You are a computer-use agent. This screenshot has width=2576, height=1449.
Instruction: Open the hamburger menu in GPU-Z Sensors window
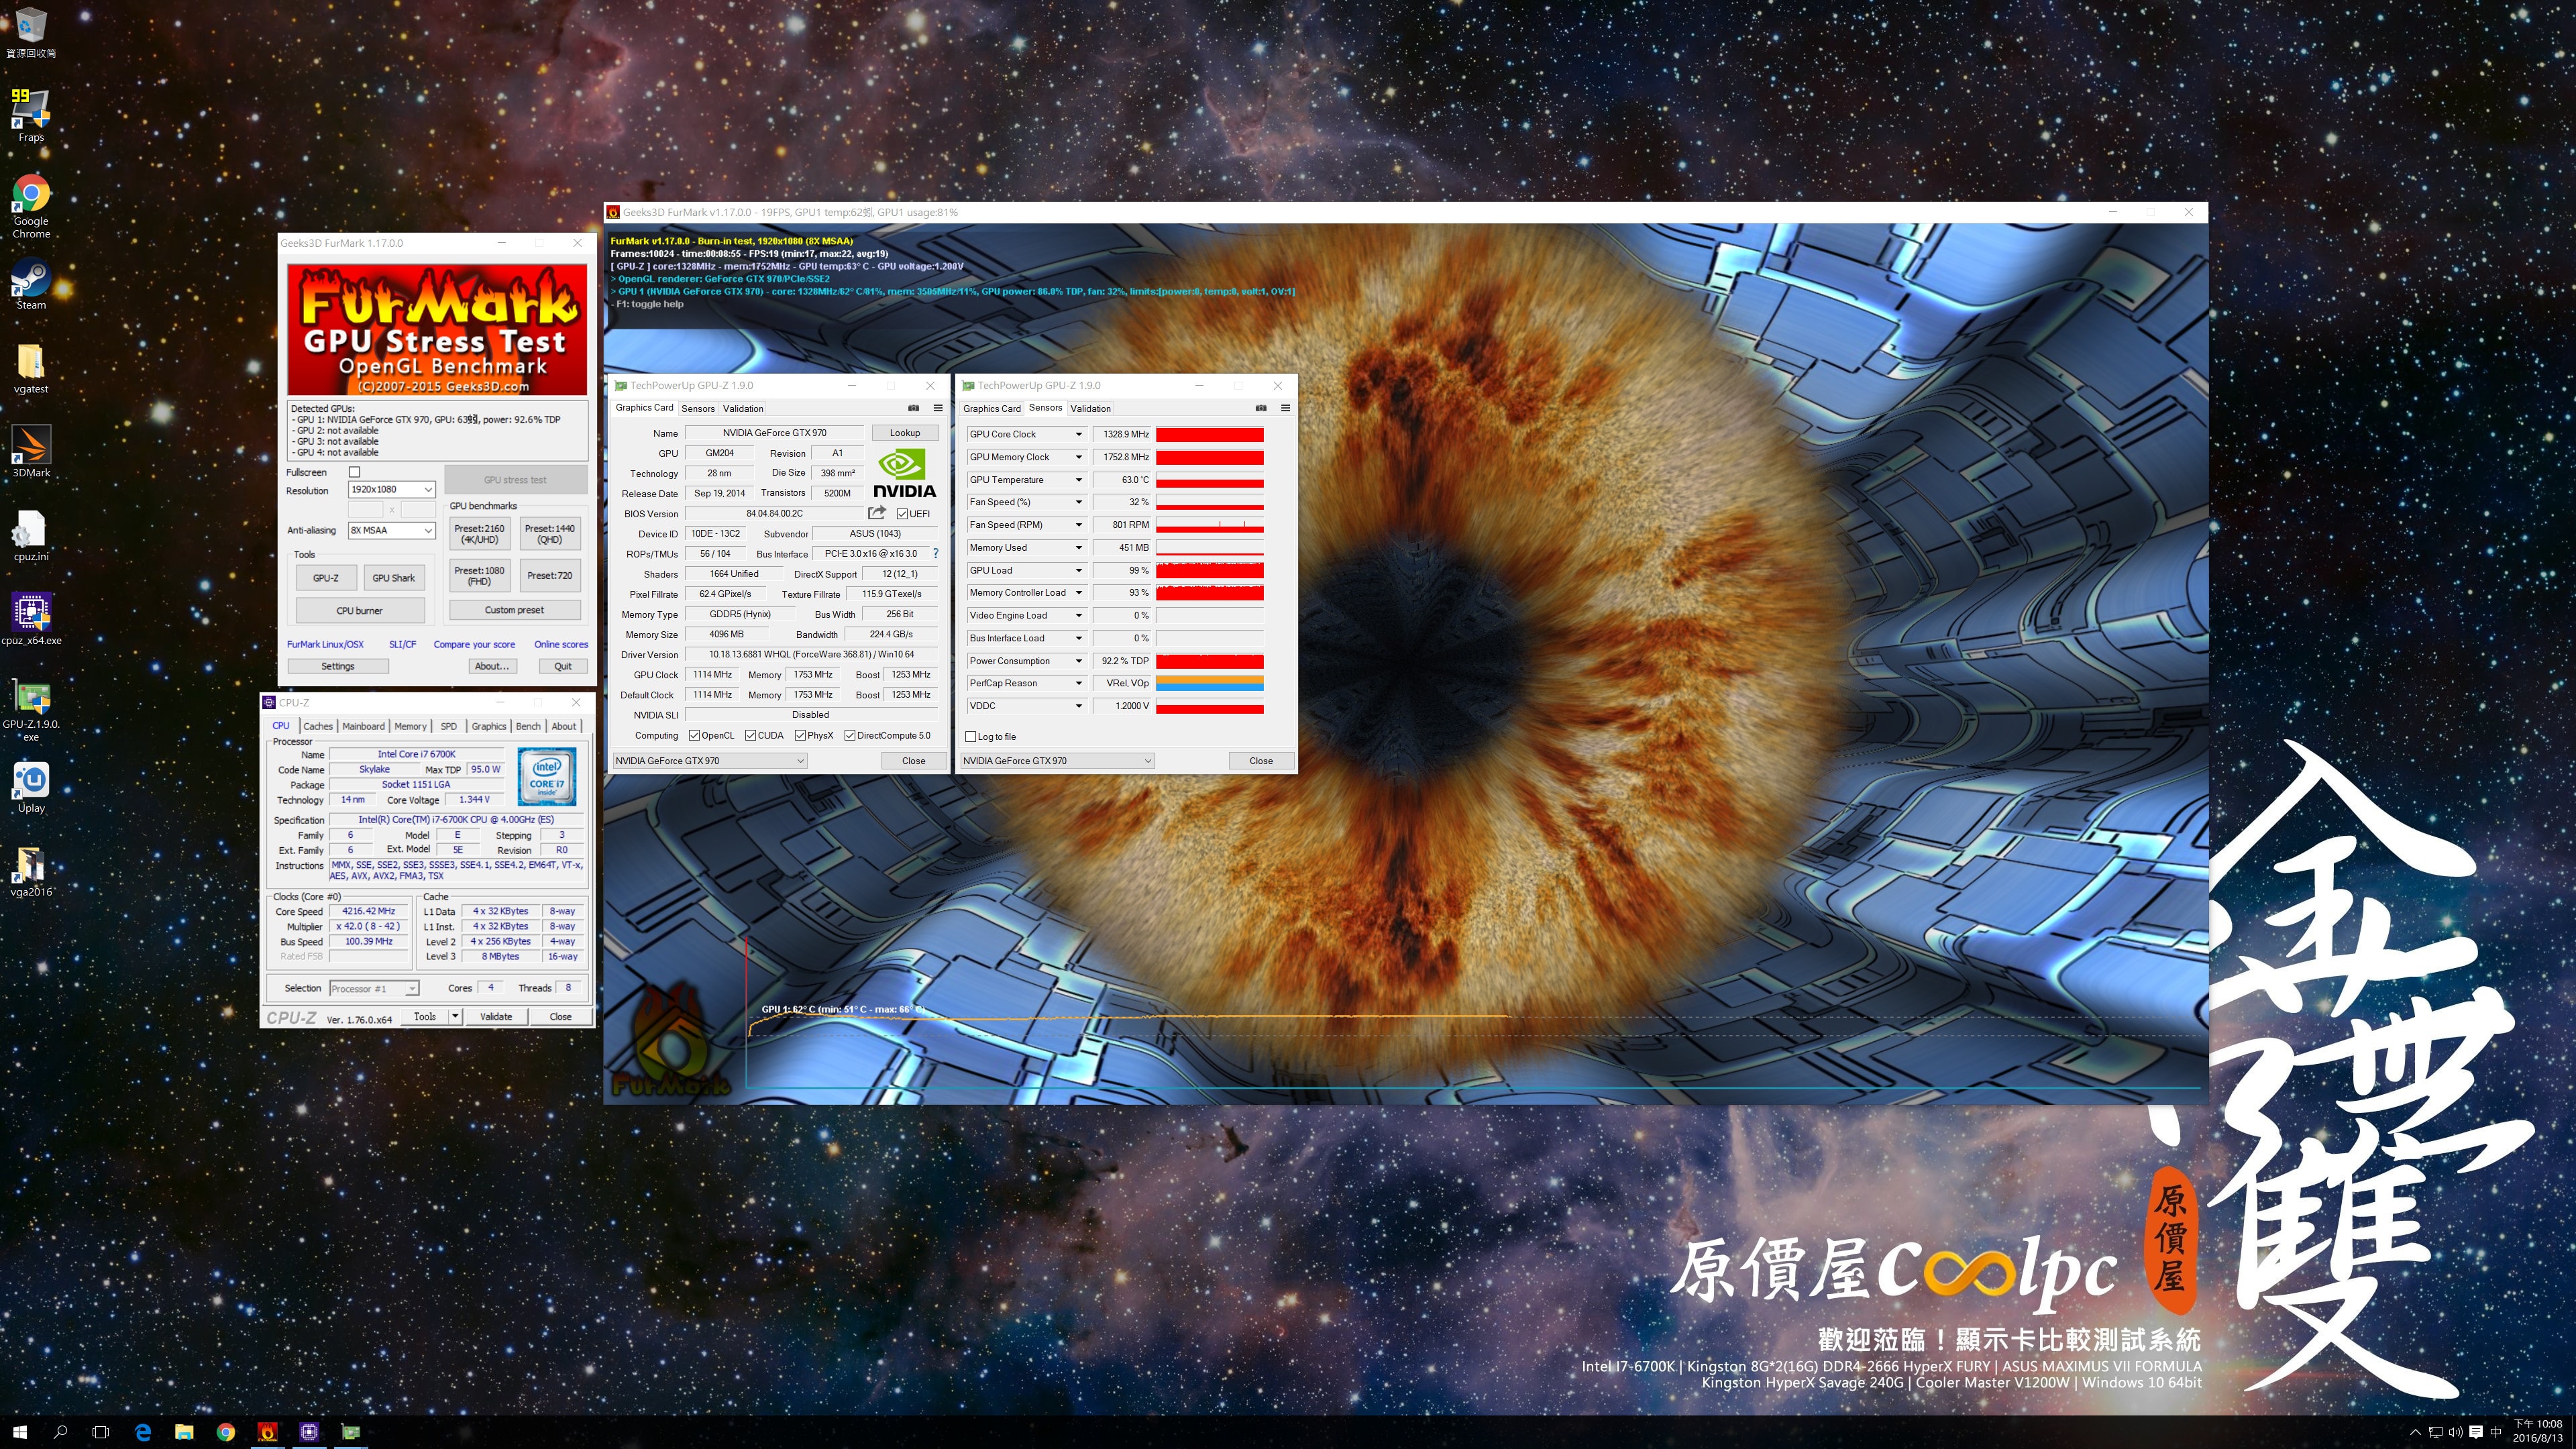click(x=1286, y=408)
